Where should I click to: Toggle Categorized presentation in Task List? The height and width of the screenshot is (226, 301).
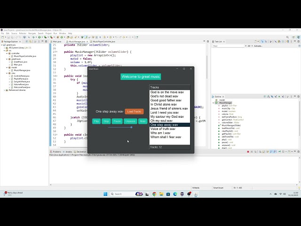pos(262,41)
